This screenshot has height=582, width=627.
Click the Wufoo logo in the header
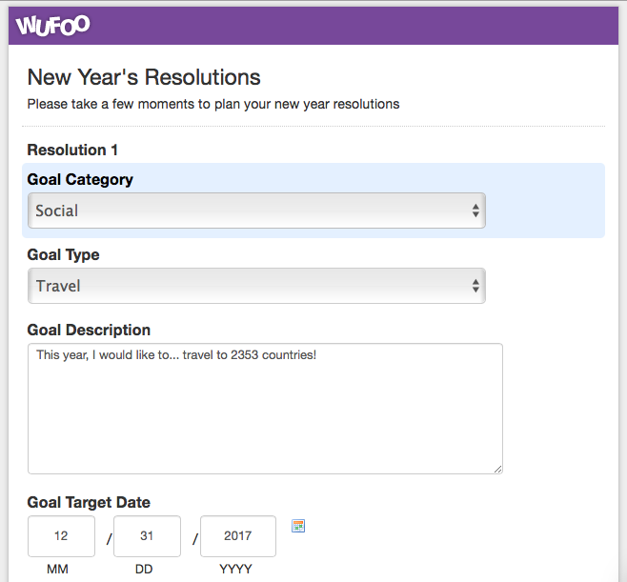pos(52,26)
